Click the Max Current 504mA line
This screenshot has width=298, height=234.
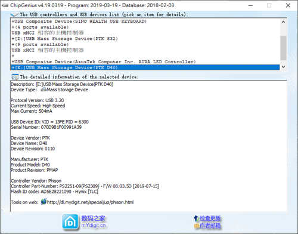tap(32, 111)
